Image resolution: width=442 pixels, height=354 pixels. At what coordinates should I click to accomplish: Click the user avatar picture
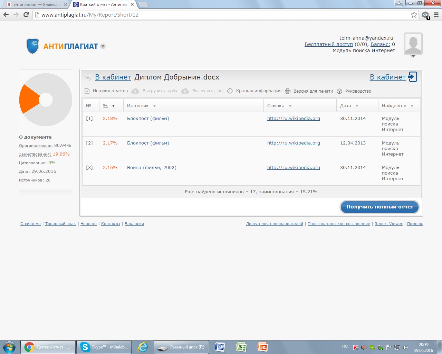(x=413, y=44)
